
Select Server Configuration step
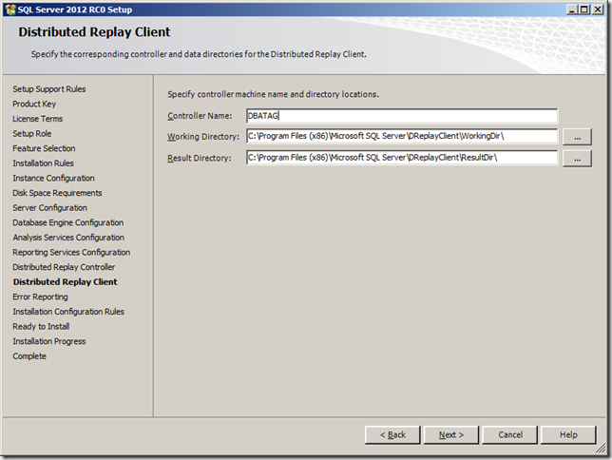(x=50, y=208)
